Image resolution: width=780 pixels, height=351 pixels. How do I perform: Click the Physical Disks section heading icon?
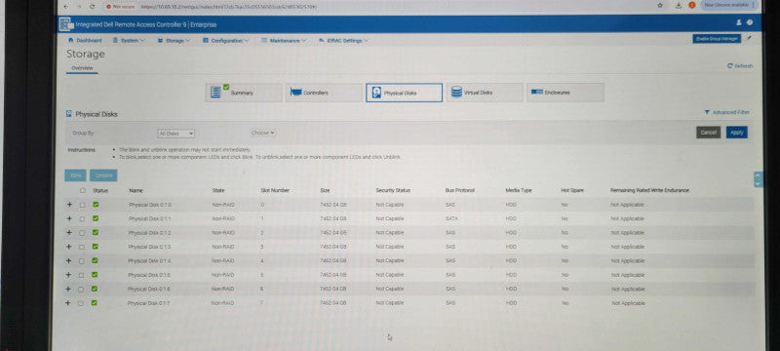coord(69,114)
